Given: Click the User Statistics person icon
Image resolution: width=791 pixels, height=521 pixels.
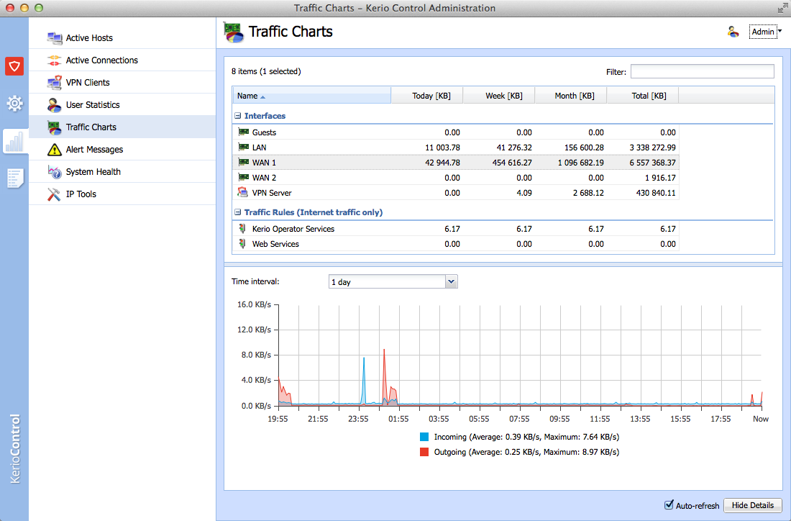Looking at the screenshot, I should (x=54, y=104).
